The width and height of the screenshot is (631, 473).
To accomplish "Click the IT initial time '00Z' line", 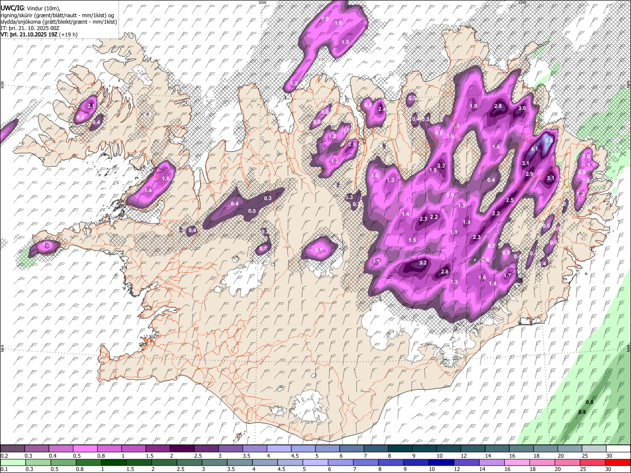I will (30, 28).
